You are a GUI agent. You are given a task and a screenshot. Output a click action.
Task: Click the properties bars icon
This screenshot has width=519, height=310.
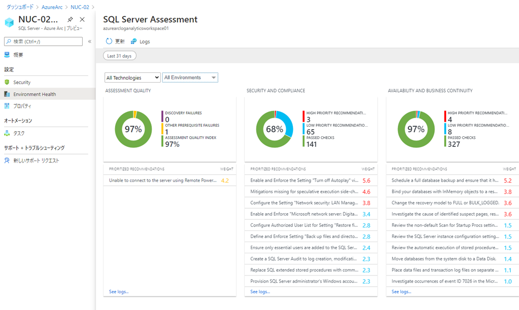pos(7,106)
